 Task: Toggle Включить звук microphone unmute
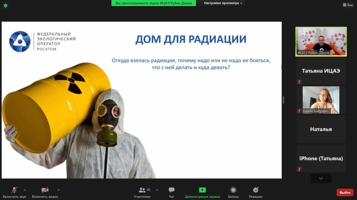(x=14, y=192)
